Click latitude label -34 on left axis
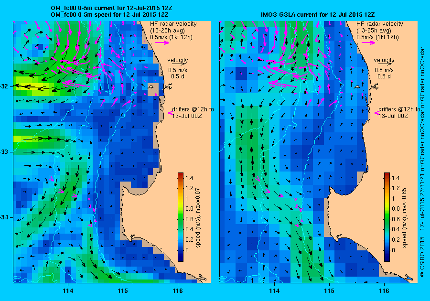 coord(5,217)
